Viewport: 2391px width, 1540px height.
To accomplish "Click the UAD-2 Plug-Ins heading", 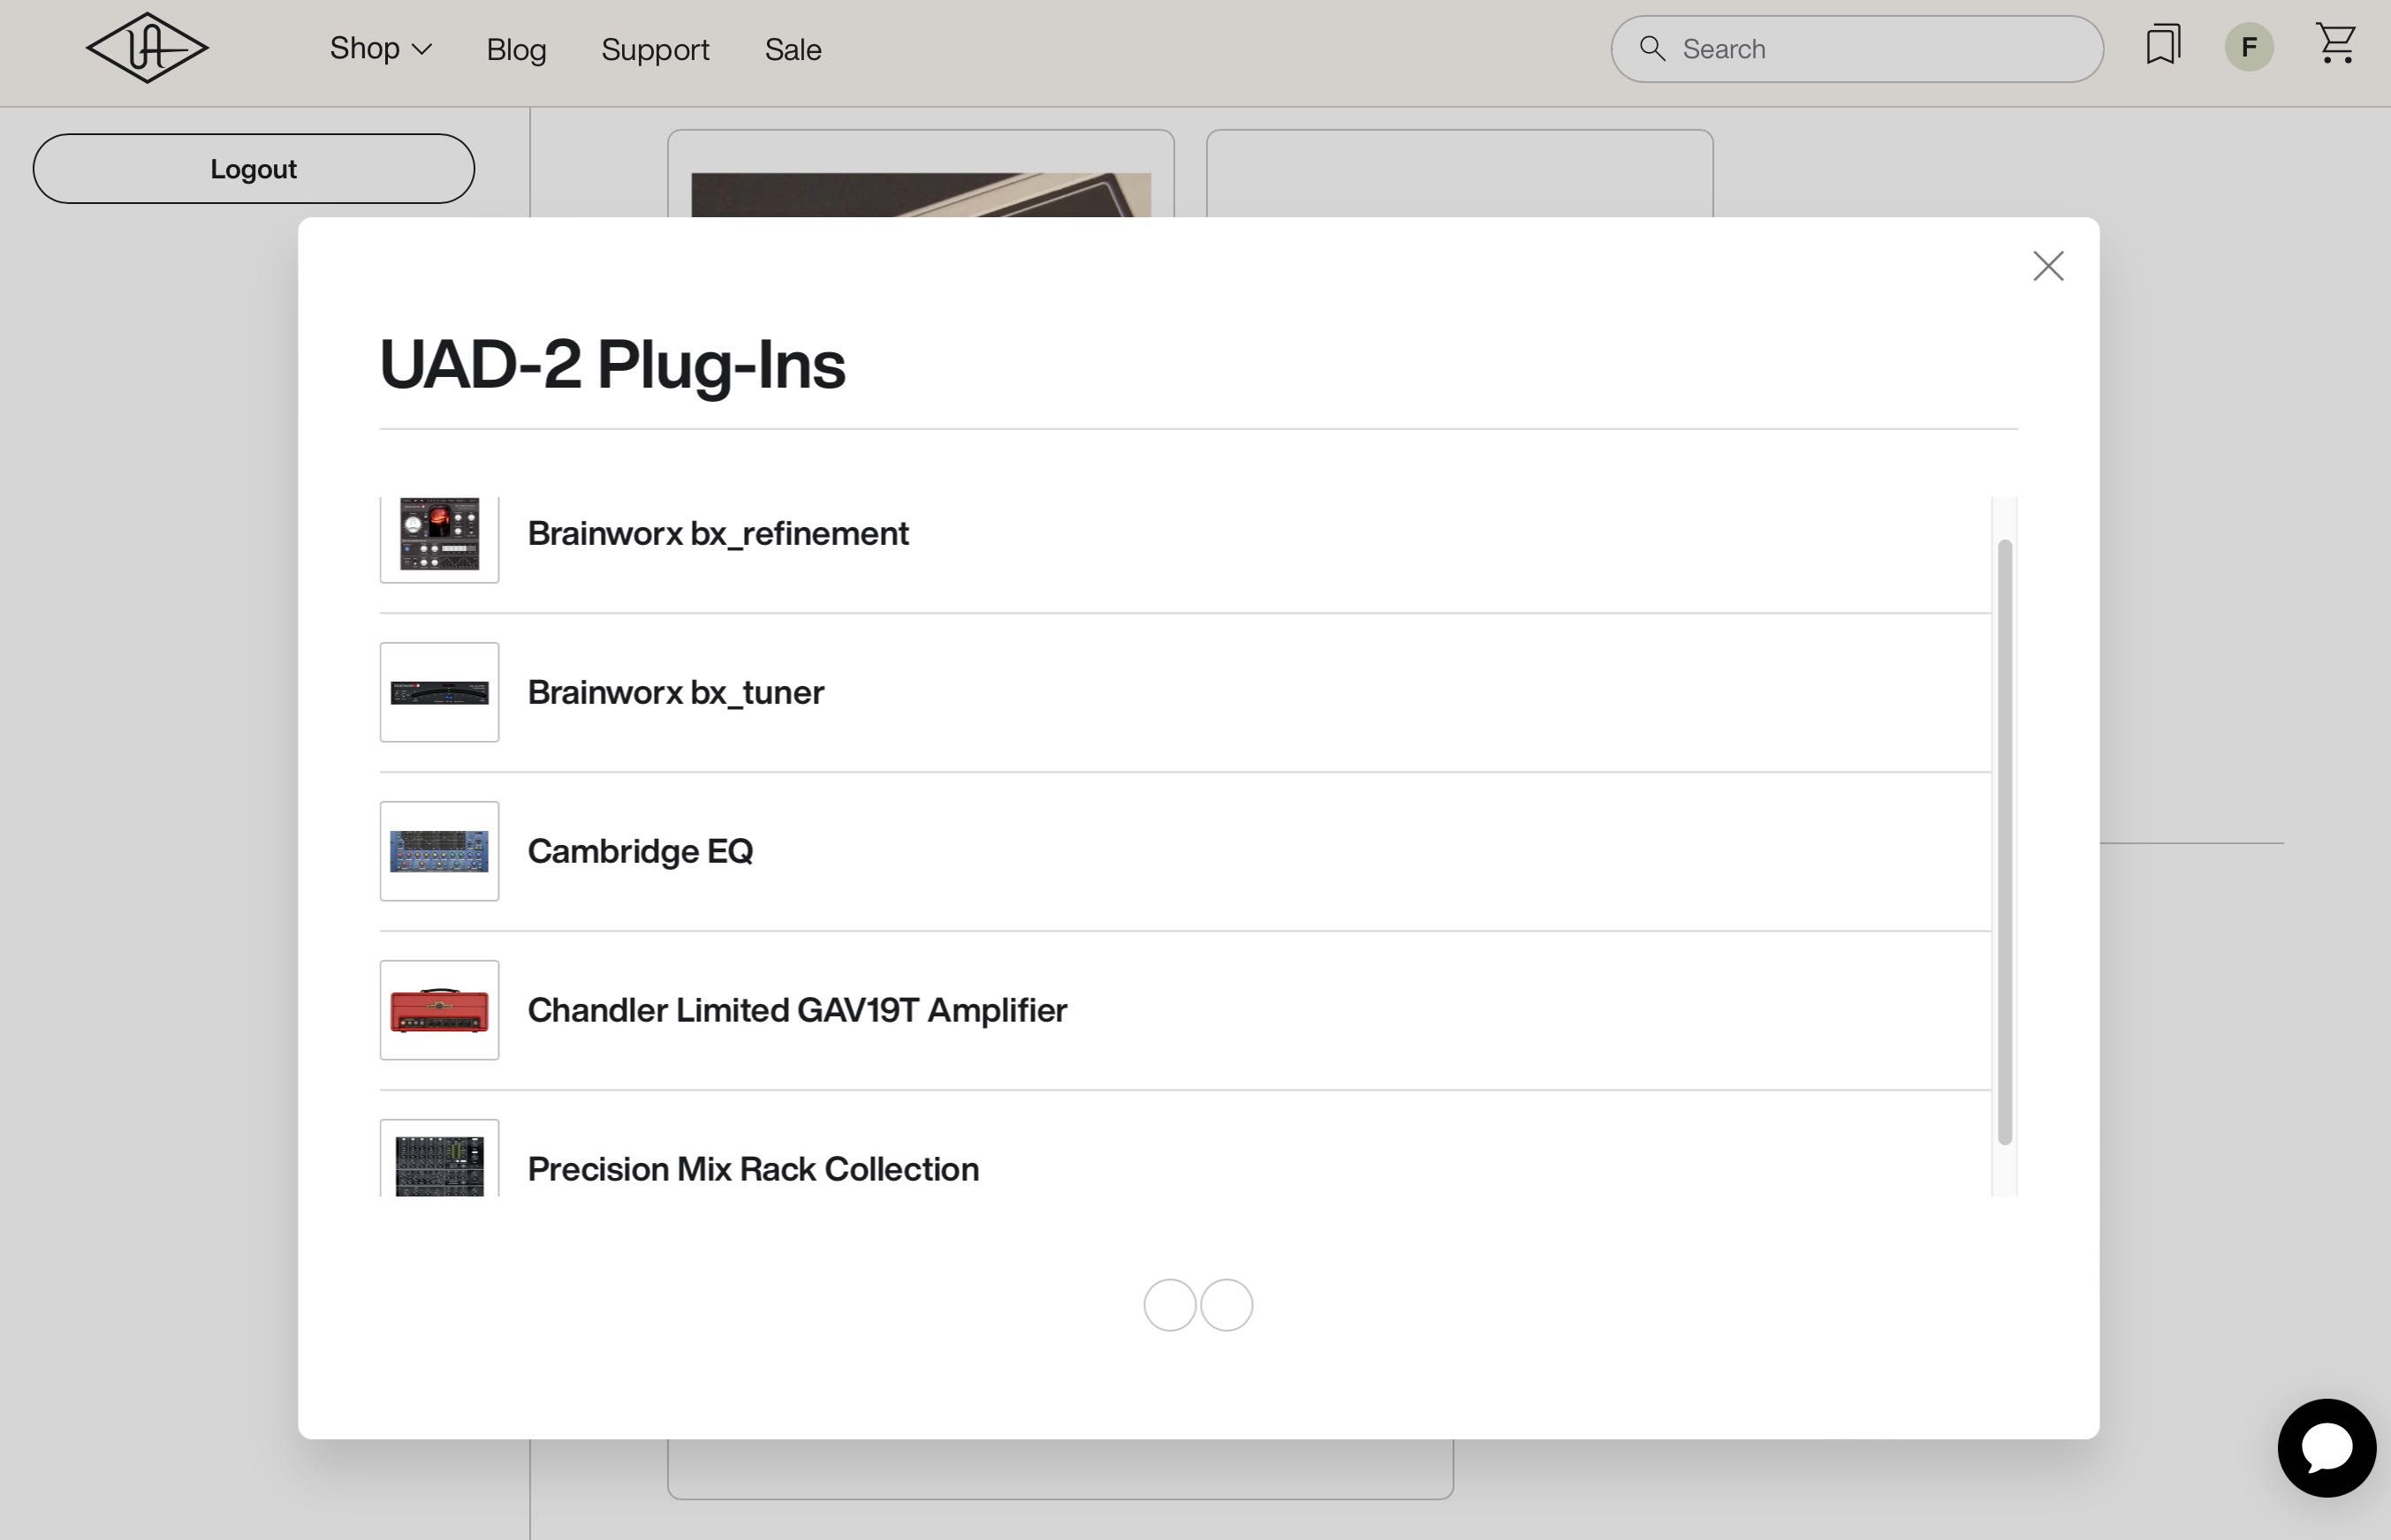I will click(612, 365).
